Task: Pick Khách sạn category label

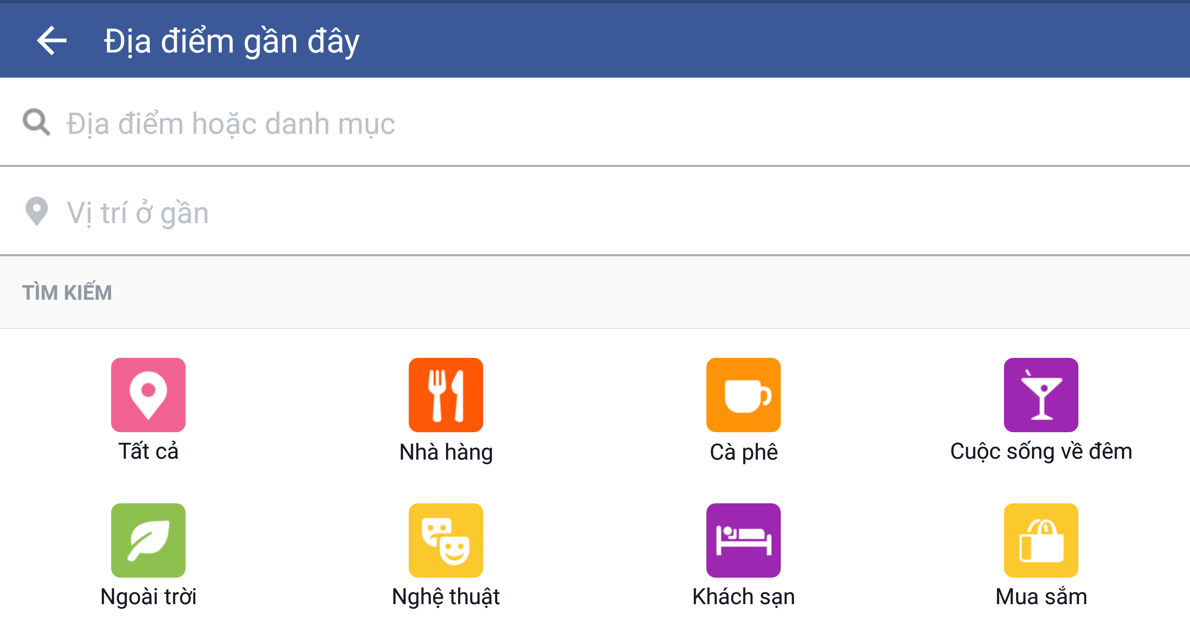Action: coord(743,596)
